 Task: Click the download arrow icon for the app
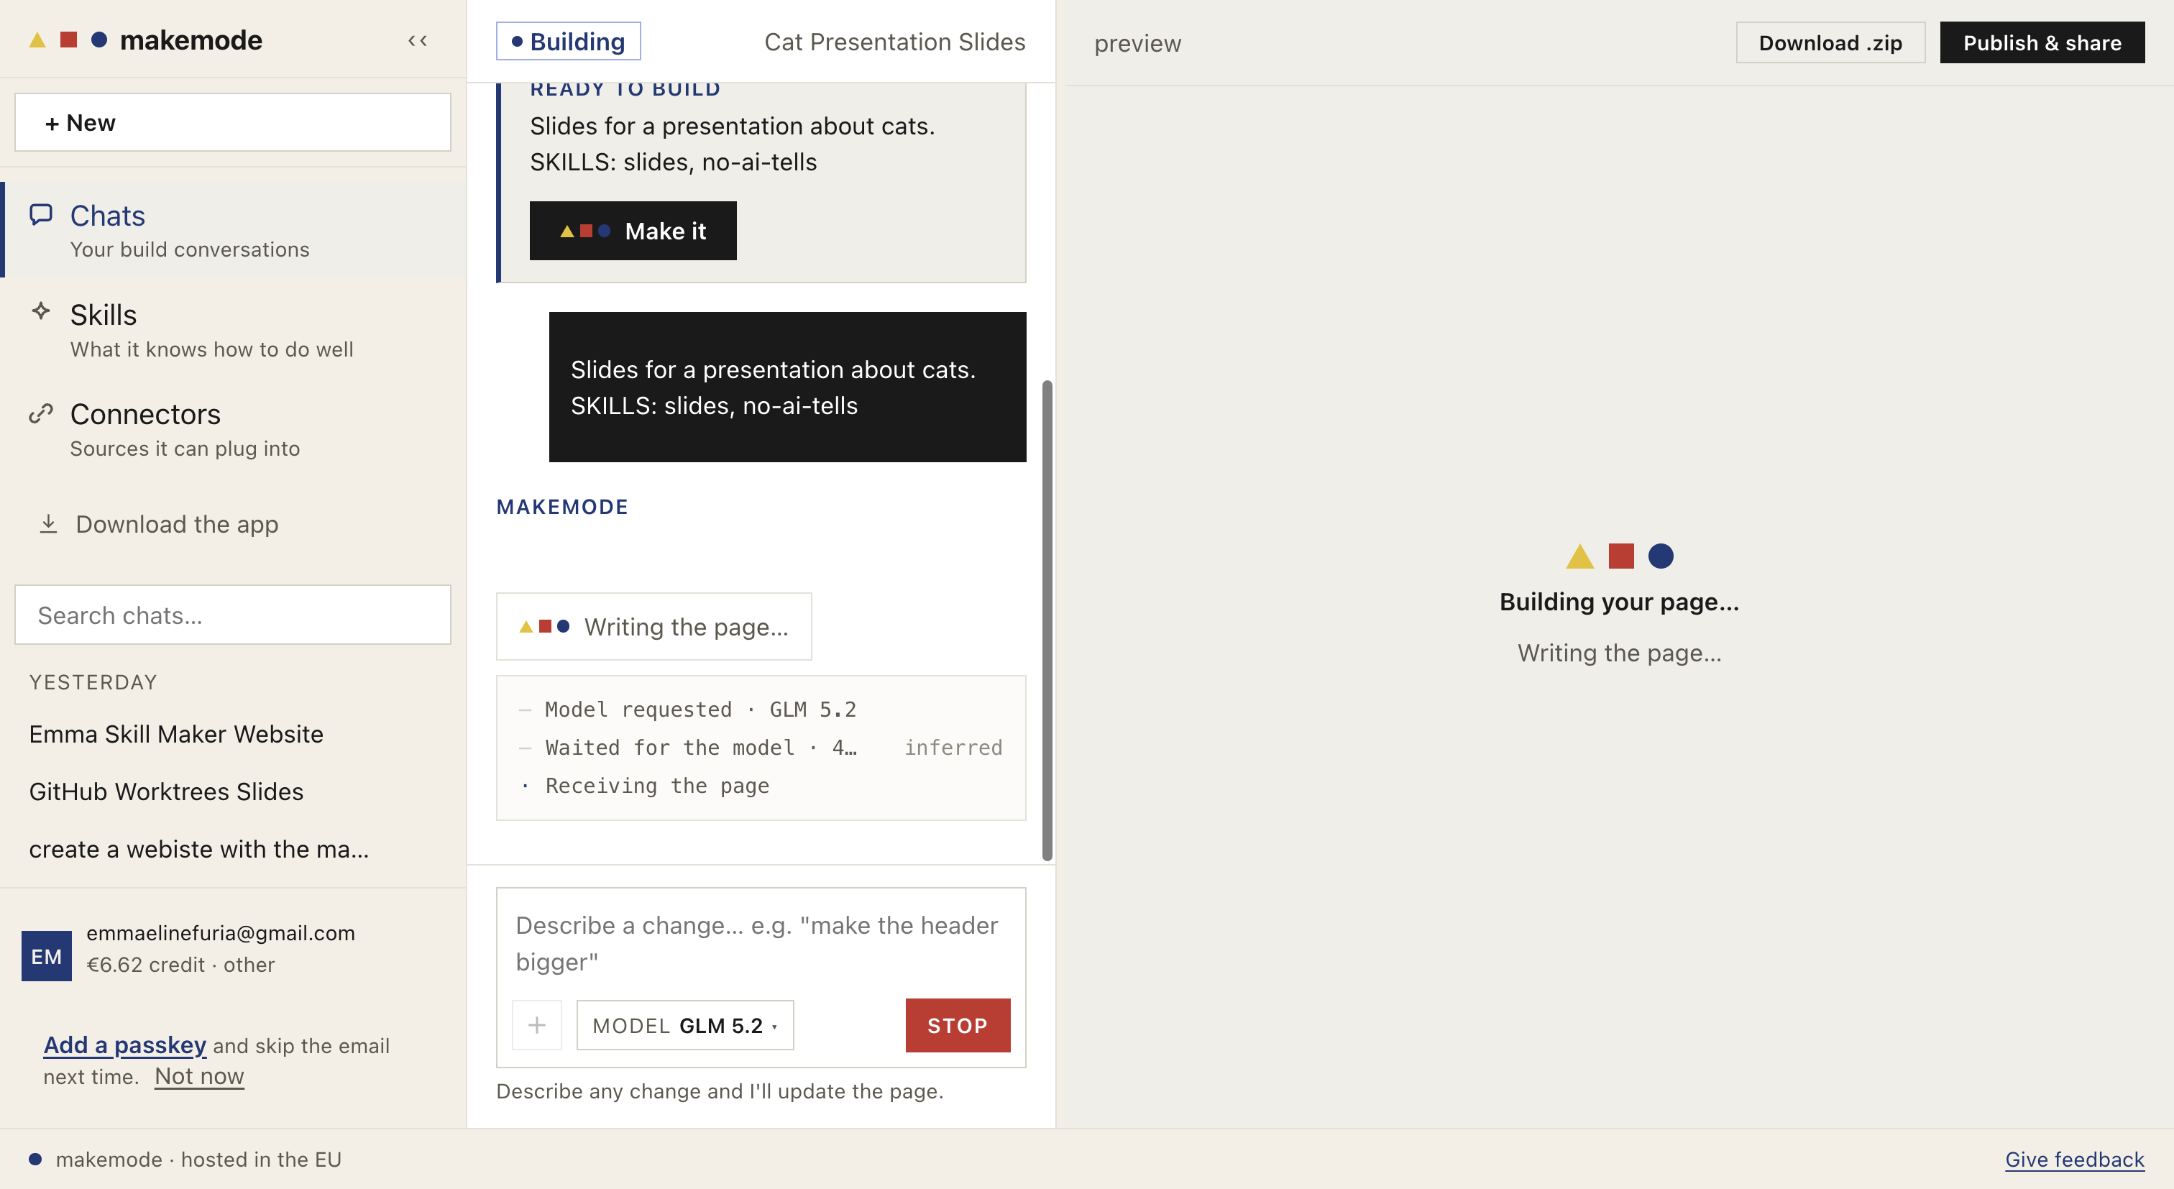click(x=48, y=523)
